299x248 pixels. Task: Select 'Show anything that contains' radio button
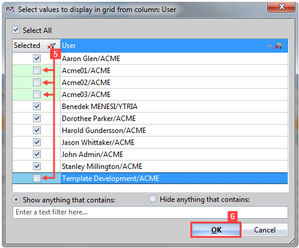click(x=16, y=199)
